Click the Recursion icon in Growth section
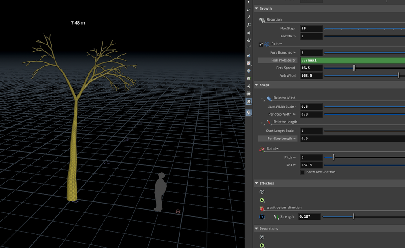The height and width of the screenshot is (248, 405). point(262,20)
